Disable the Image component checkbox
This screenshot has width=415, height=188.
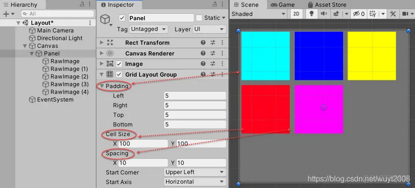(x=119, y=64)
